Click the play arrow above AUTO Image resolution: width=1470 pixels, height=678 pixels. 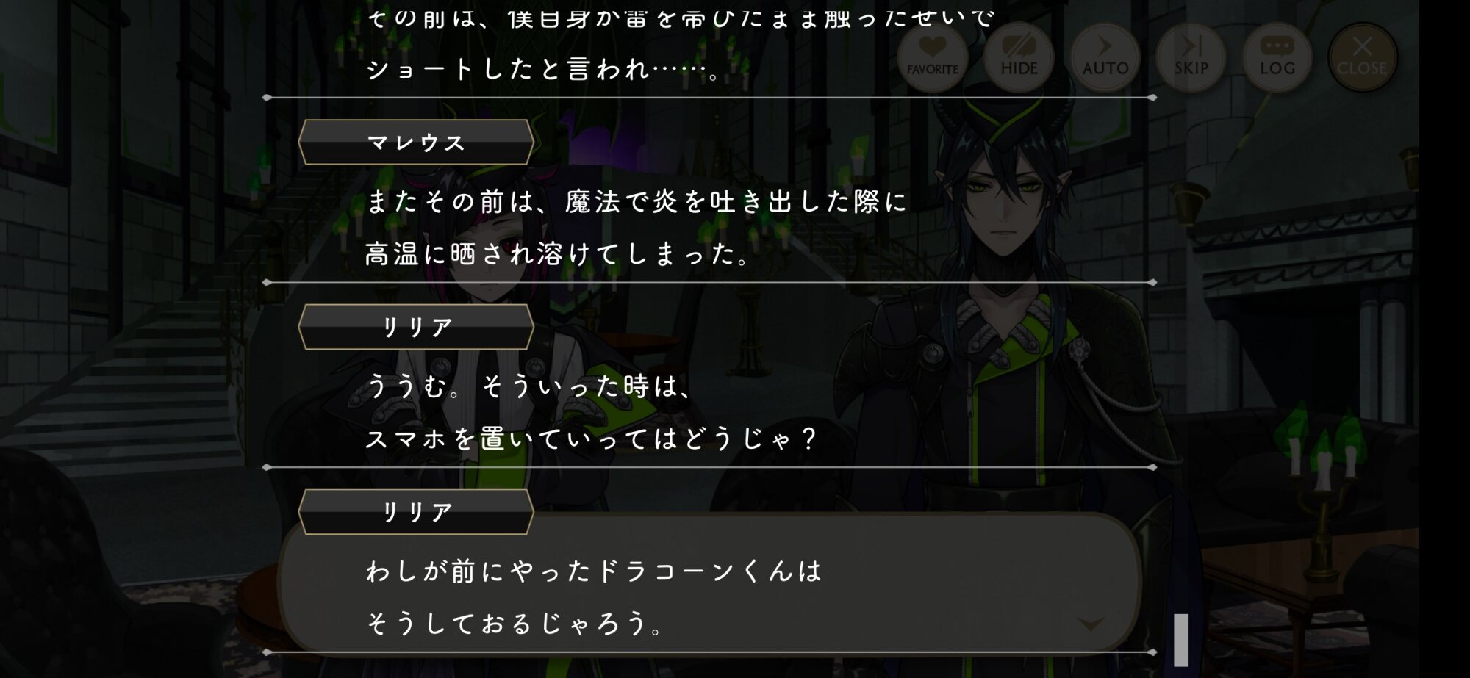coord(1105,46)
